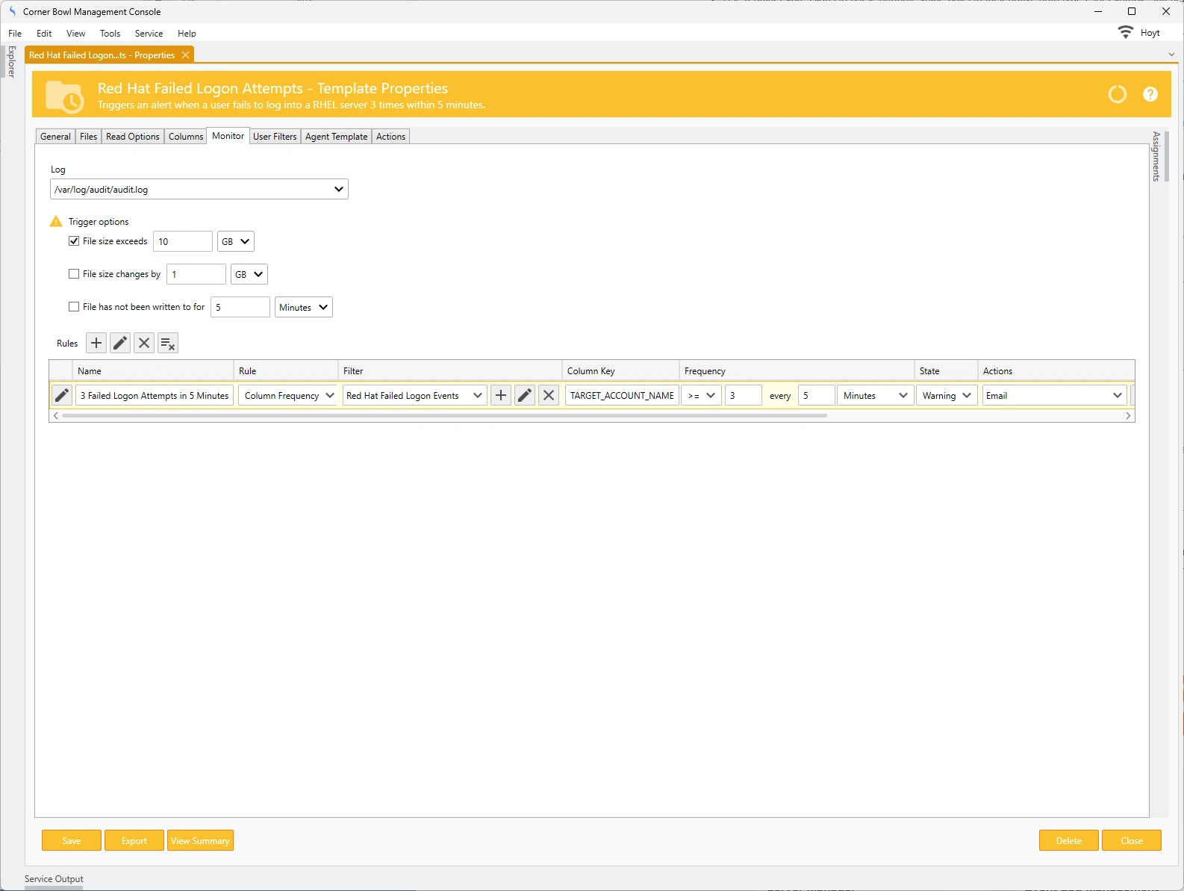1184x891 pixels.
Task: Enable File size changes by checkbox
Action: coord(74,274)
